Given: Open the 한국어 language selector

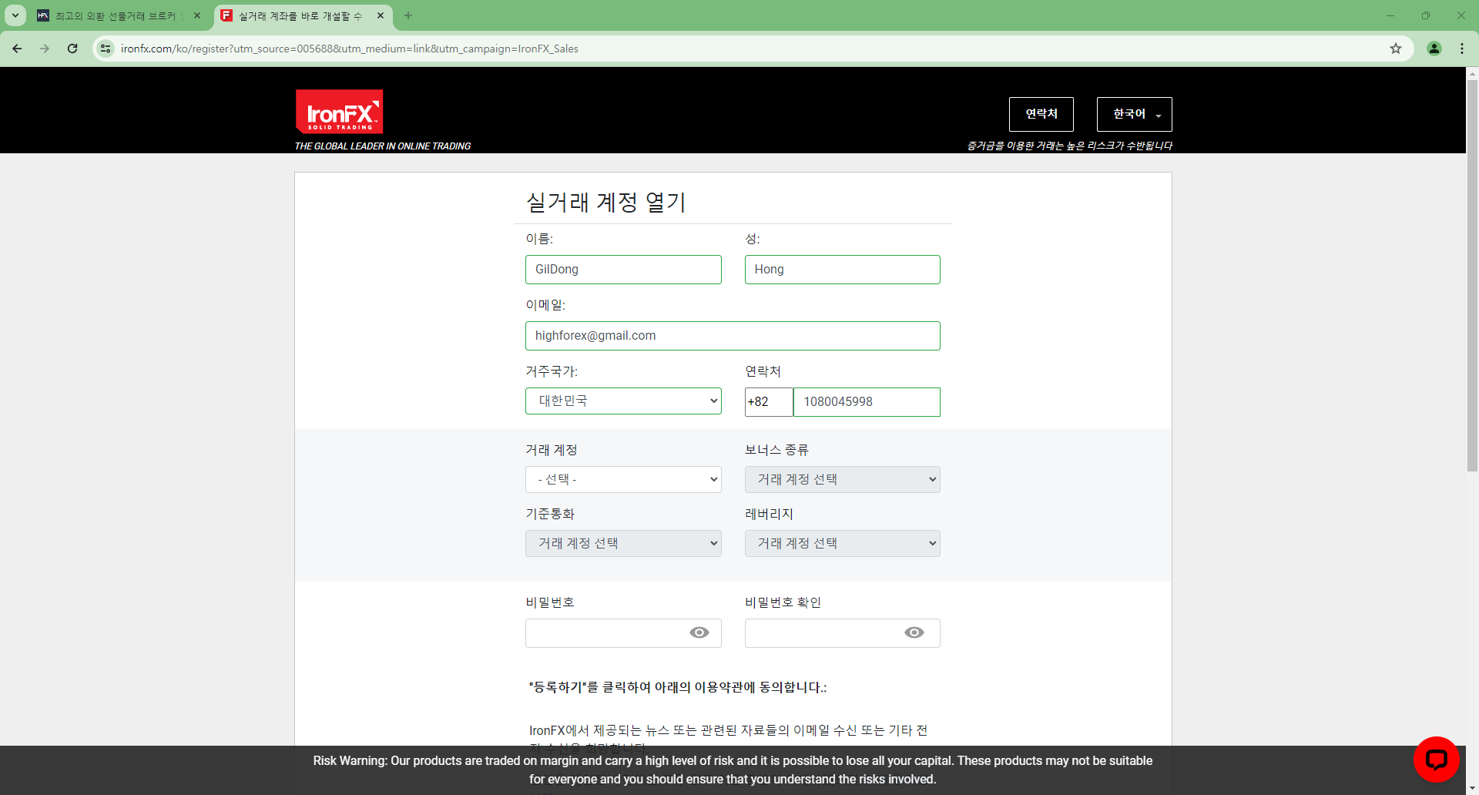Looking at the screenshot, I should tap(1133, 114).
